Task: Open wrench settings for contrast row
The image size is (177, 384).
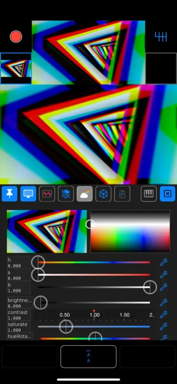Action: [164, 314]
